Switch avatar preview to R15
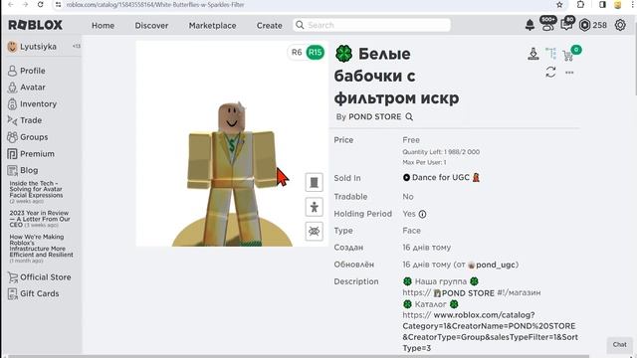Screen dimensions: 637x358 pos(316,53)
